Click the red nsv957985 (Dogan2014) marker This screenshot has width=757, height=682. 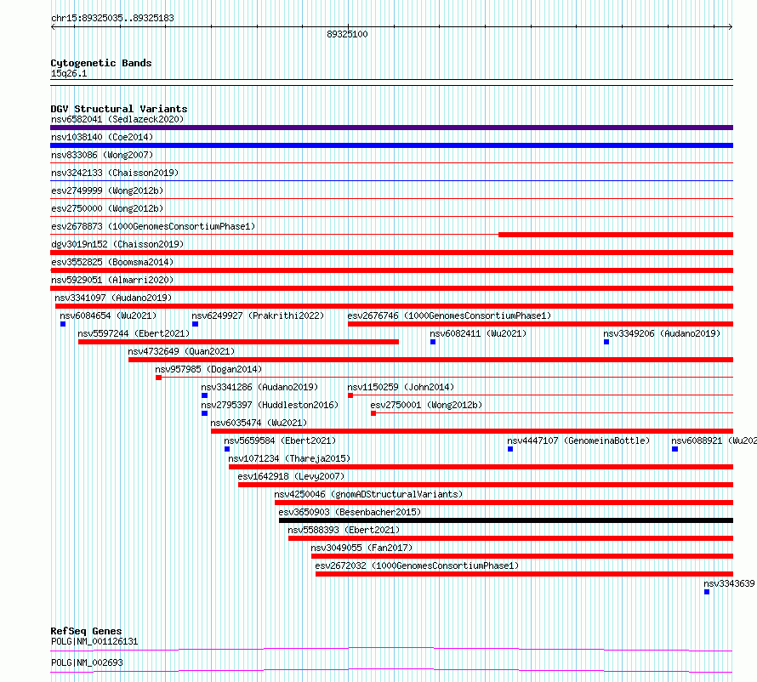click(x=158, y=378)
